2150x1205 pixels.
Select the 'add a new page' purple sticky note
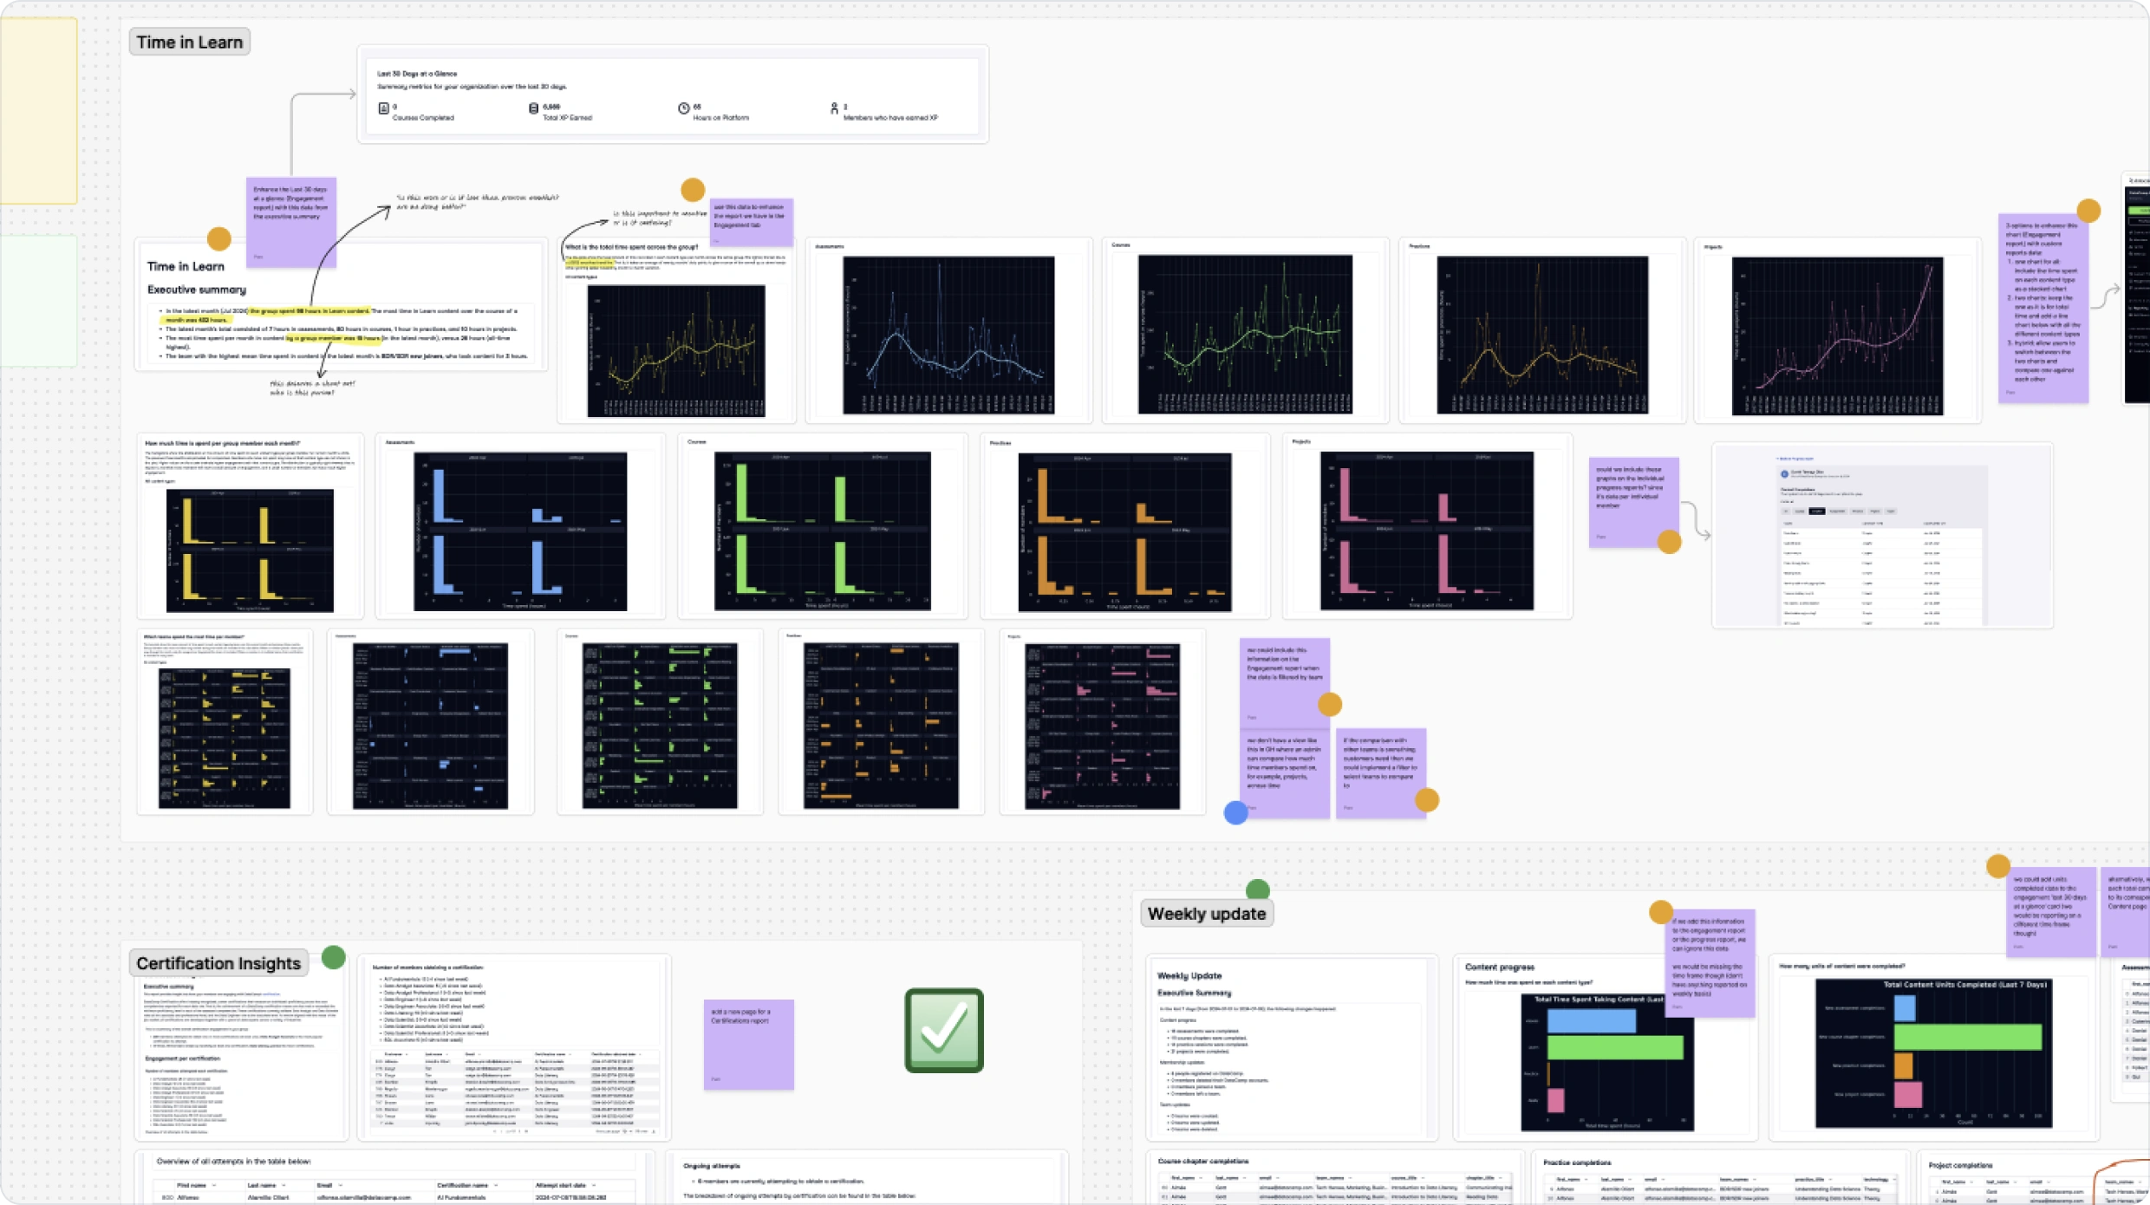(748, 1044)
